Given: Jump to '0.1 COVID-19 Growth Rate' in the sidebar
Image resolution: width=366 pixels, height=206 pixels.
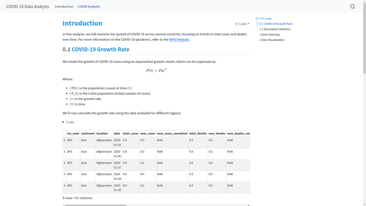Looking at the screenshot, I should (x=275, y=24).
